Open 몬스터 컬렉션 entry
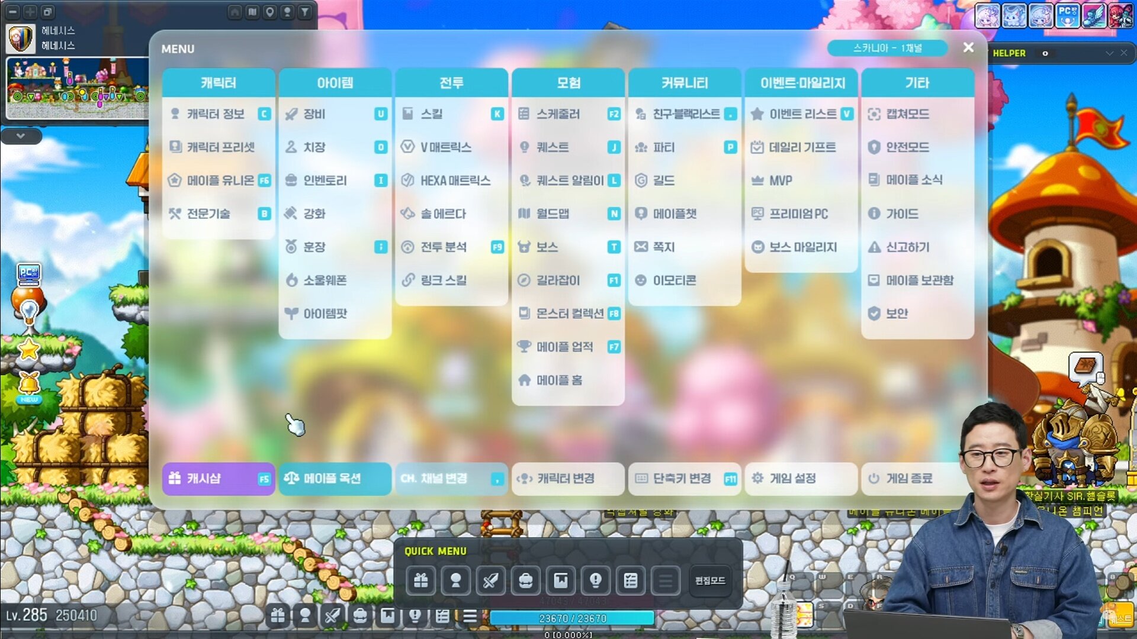 [568, 313]
